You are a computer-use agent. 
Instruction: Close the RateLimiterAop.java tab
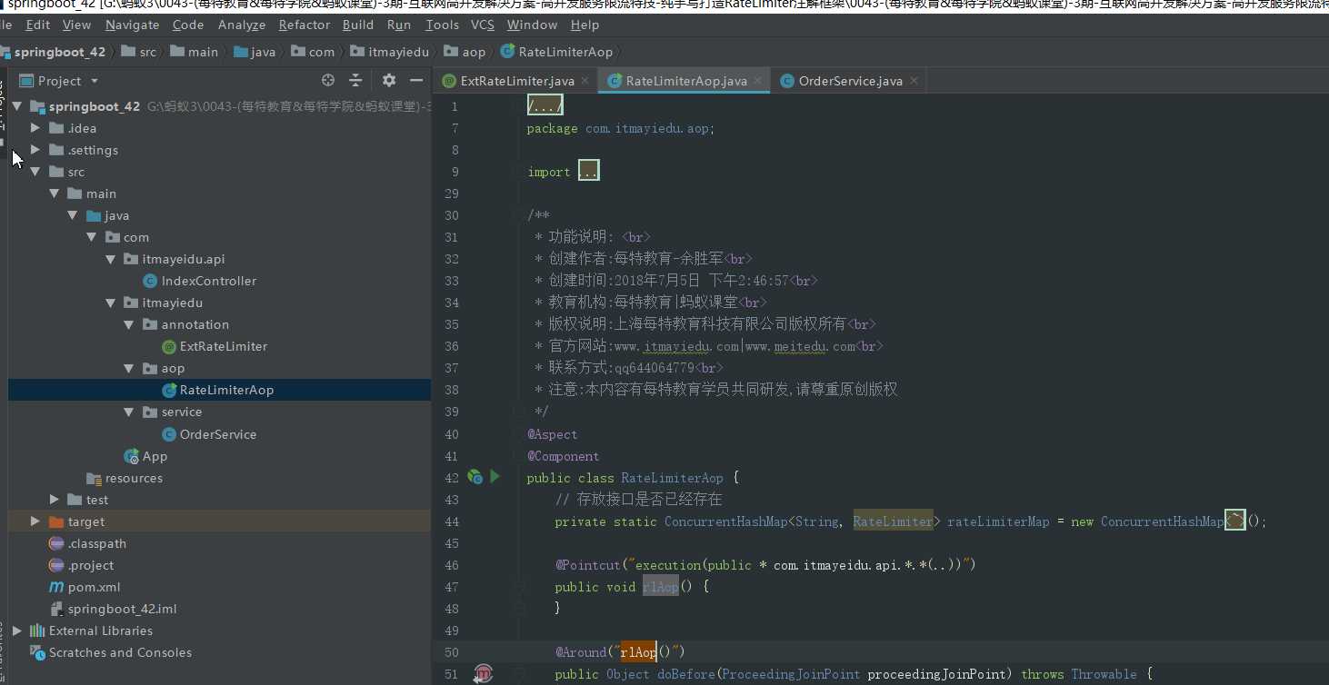[758, 80]
